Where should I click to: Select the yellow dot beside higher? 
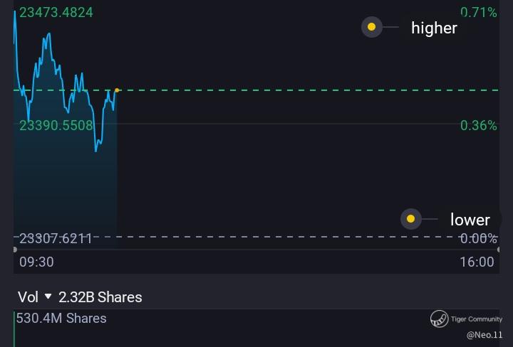click(371, 28)
